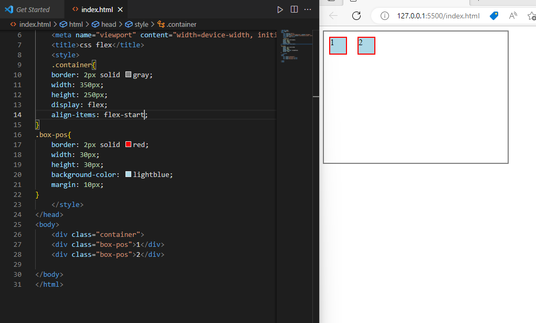Click the opening '<body>' tag line
This screenshot has height=323, width=536.
[x=47, y=224]
